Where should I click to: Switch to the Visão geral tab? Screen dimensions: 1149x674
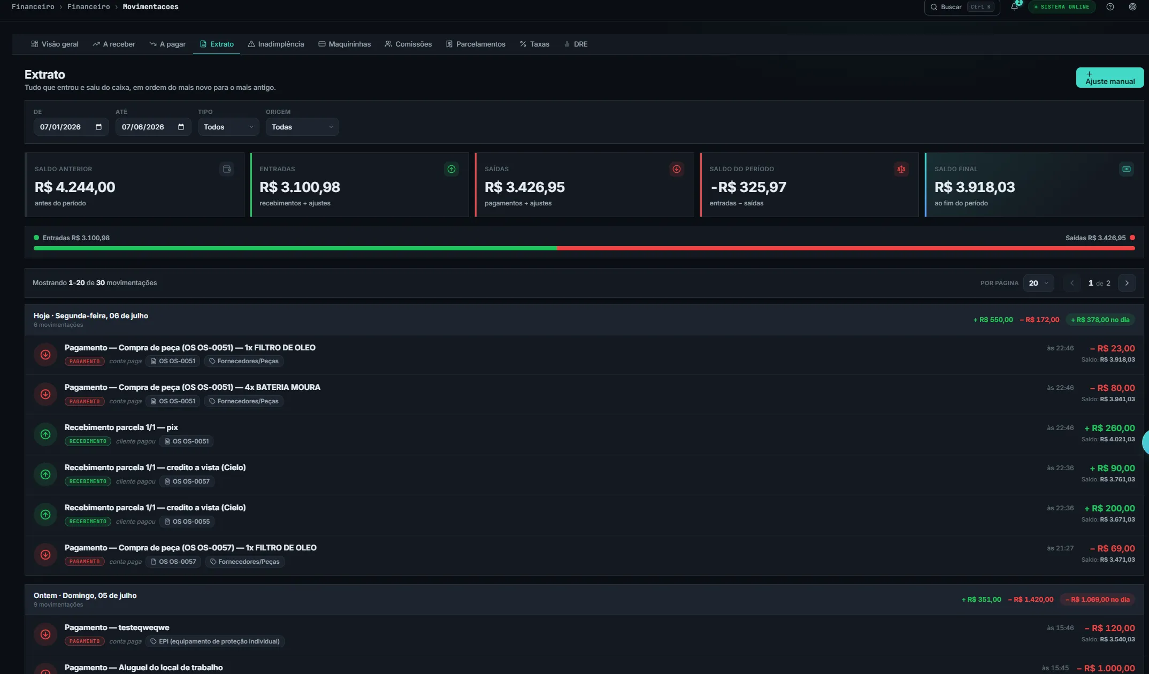point(55,44)
